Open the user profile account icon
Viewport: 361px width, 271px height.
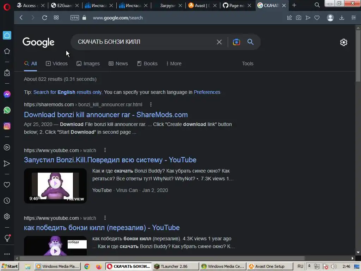[330, 18]
